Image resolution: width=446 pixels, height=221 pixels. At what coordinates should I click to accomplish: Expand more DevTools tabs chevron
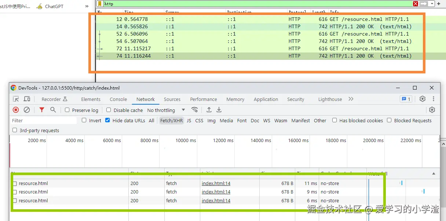pos(351,99)
